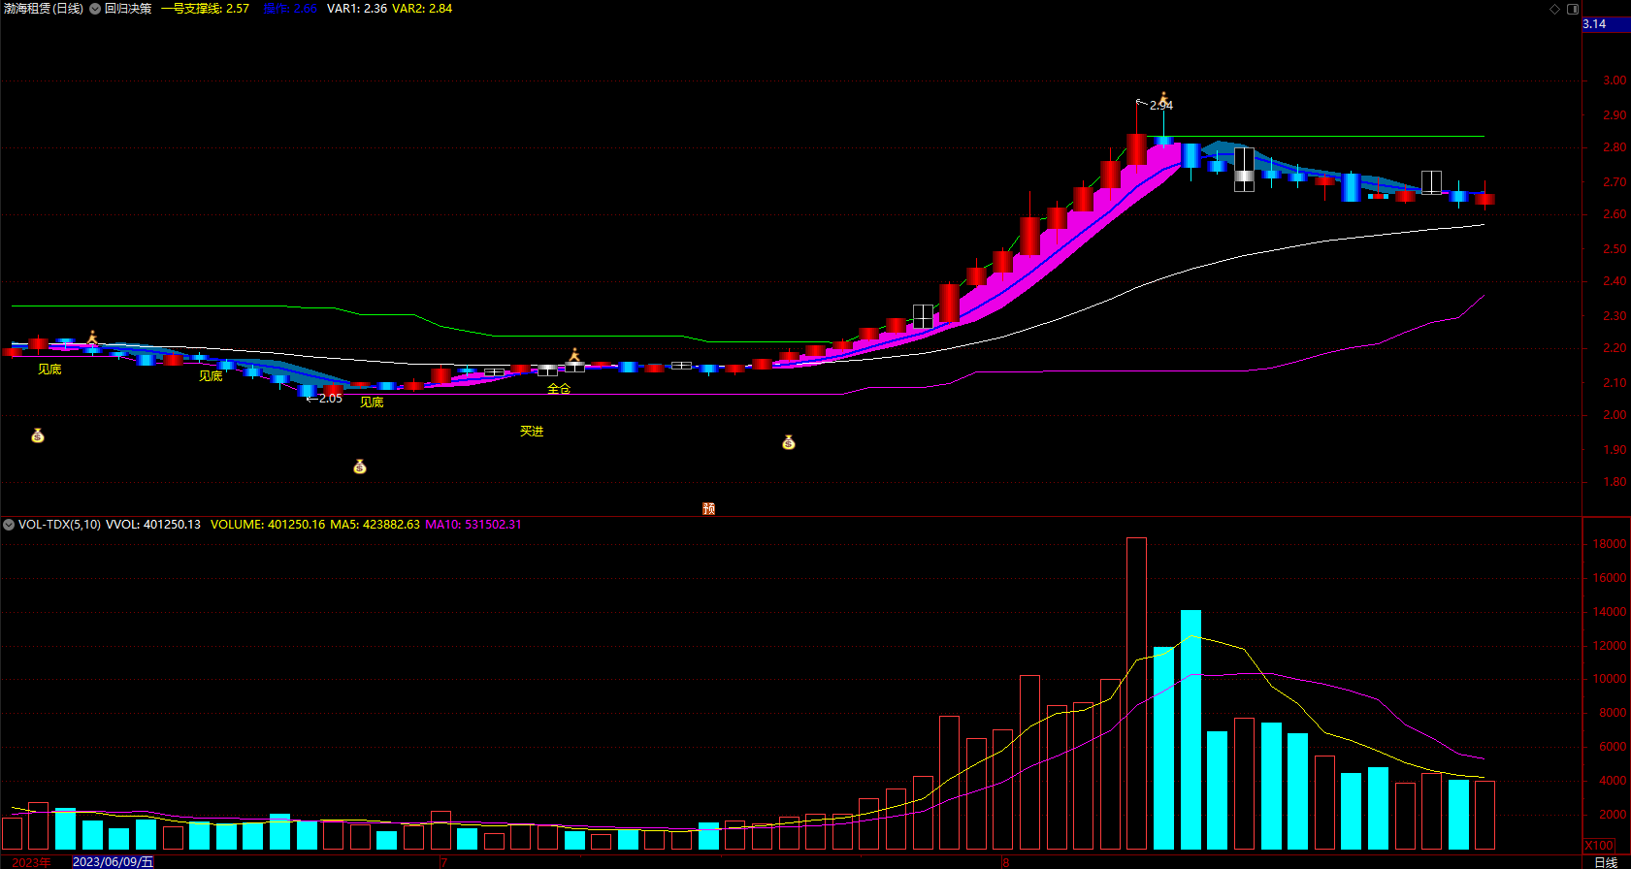The width and height of the screenshot is (1631, 869).
Task: Click the tallest cyan volume bar
Action: [1191, 729]
